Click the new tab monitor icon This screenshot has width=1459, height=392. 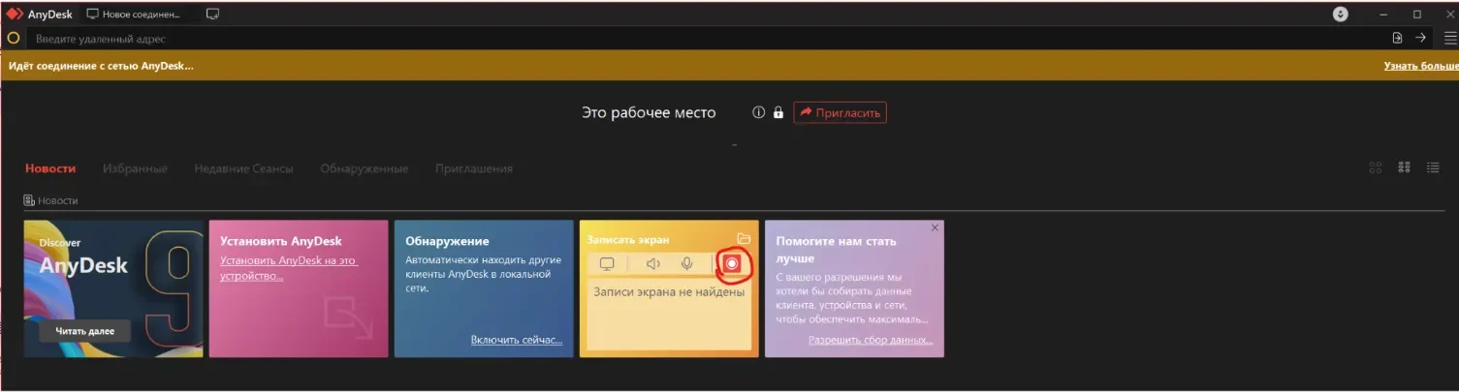(x=212, y=15)
